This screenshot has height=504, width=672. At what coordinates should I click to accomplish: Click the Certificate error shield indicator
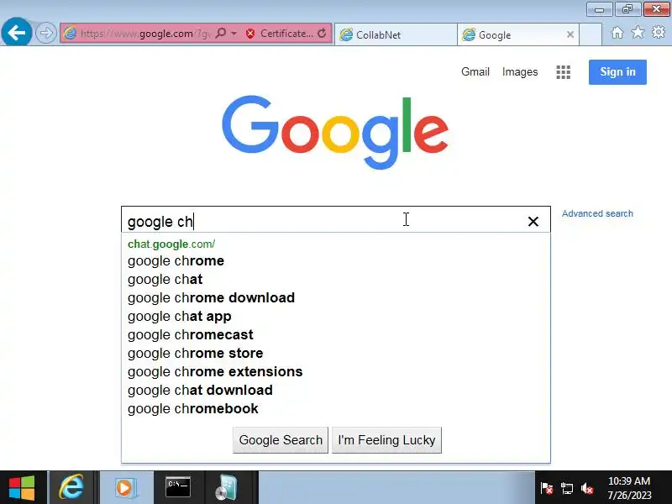pos(279,34)
